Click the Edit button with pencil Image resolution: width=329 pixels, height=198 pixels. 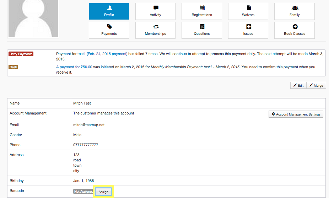tap(298, 86)
